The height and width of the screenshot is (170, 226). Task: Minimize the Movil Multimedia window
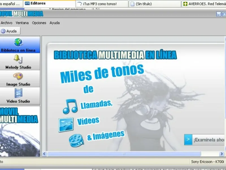coord(219,14)
